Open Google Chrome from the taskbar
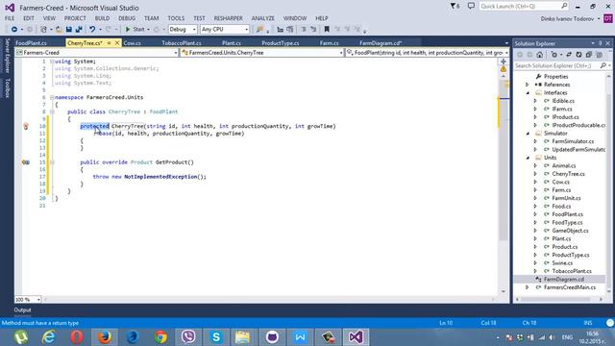The height and width of the screenshot is (346, 615). pyautogui.click(x=160, y=337)
